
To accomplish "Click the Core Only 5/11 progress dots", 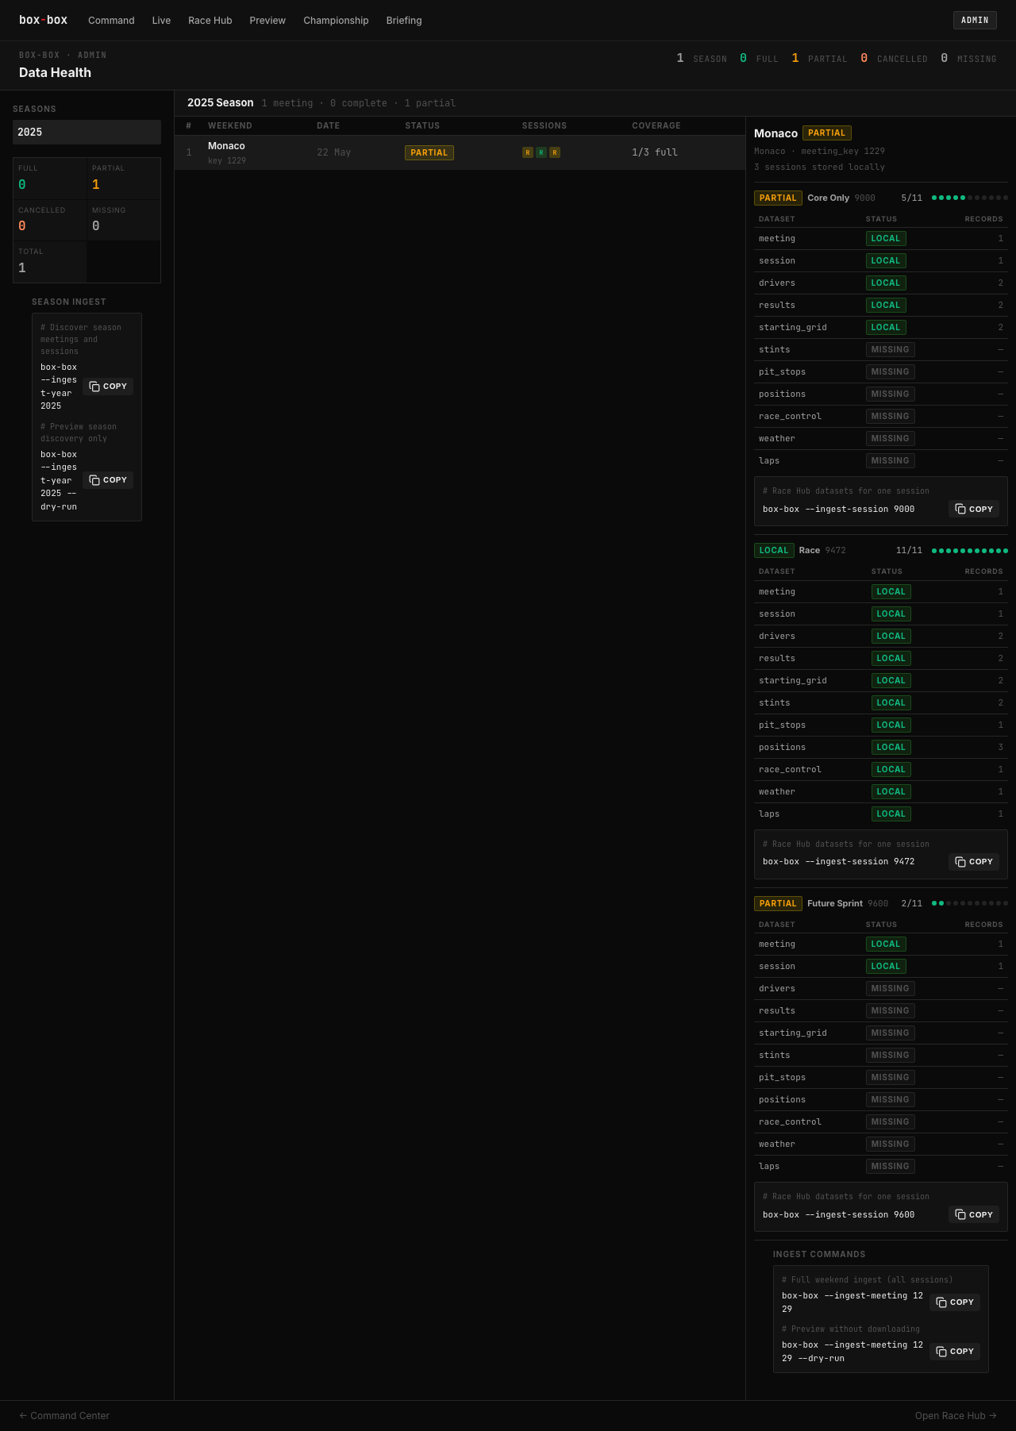I will 970,198.
